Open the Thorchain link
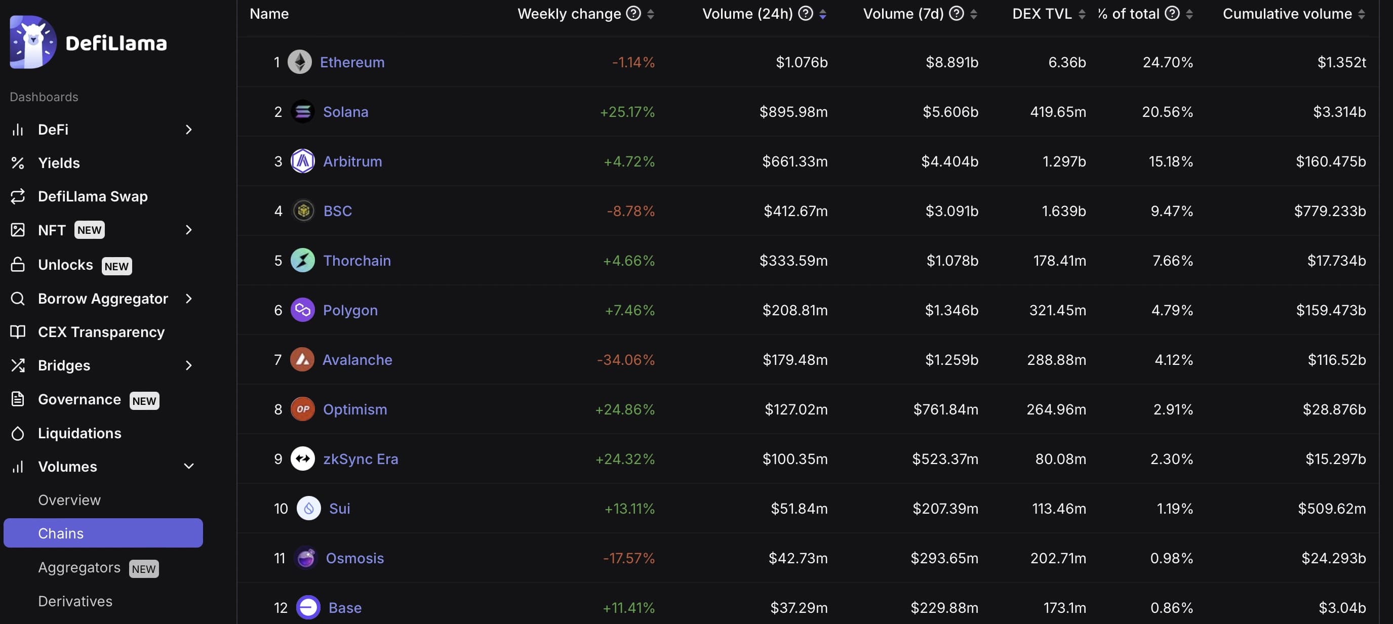The image size is (1393, 624). click(357, 261)
